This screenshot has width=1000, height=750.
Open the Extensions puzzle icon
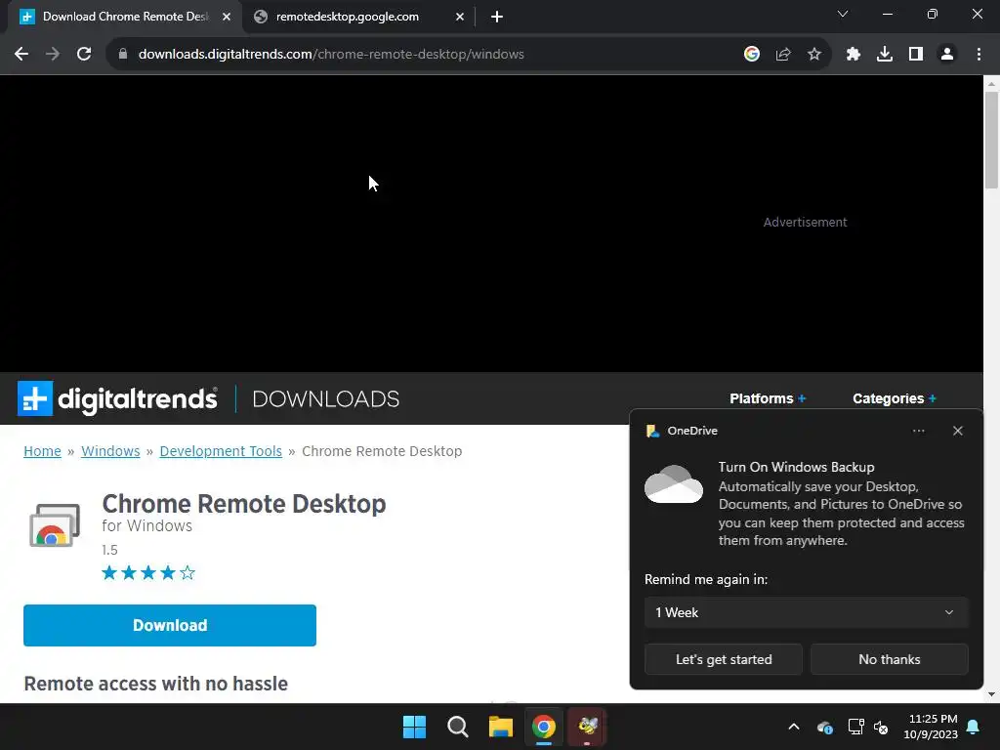[854, 55]
